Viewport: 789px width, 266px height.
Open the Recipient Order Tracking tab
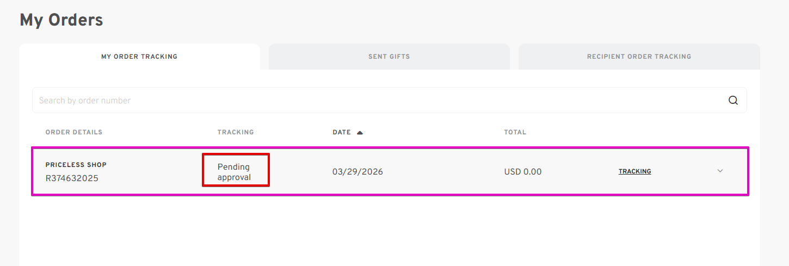[639, 57]
